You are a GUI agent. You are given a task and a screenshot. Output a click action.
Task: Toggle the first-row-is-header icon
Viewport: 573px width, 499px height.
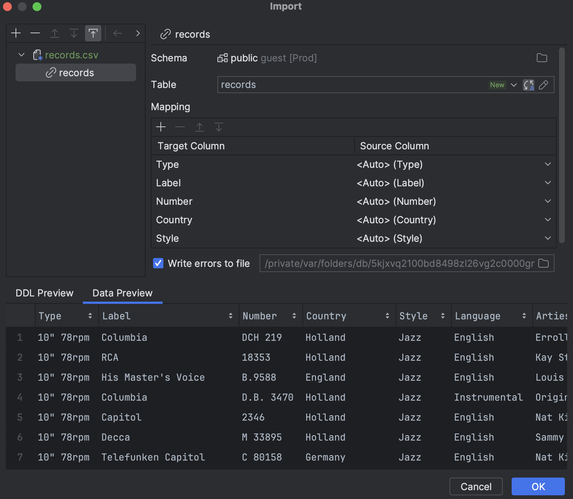[x=93, y=33]
